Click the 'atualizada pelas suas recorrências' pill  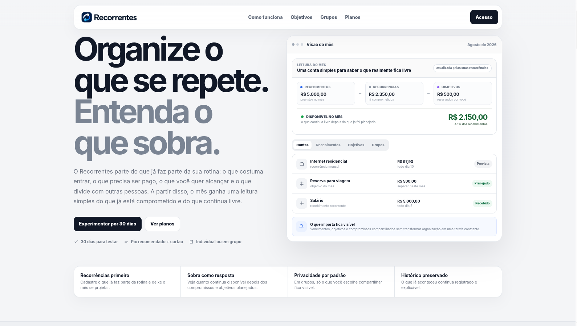[462, 68]
